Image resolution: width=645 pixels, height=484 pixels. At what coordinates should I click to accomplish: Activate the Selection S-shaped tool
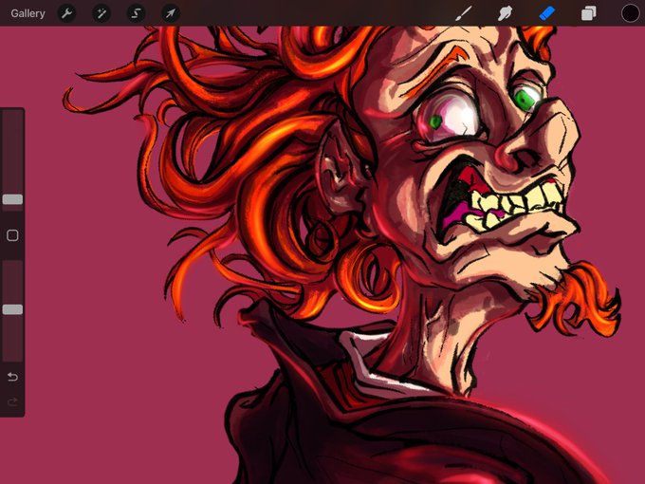click(136, 13)
